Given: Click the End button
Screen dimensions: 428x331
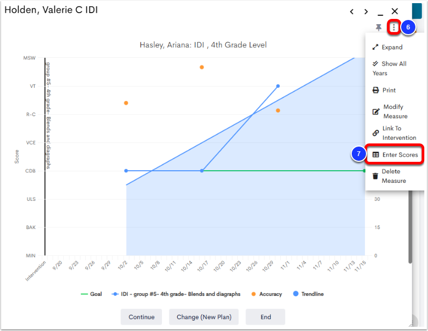Looking at the screenshot, I should (265, 317).
